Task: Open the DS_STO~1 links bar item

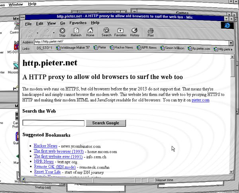Action: pos(44,48)
